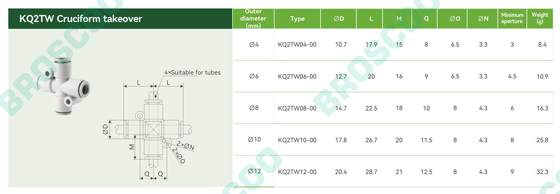Viewport: 560px width, 194px height.
Task: Select model KQ2TW10-00 in table
Action: click(297, 140)
